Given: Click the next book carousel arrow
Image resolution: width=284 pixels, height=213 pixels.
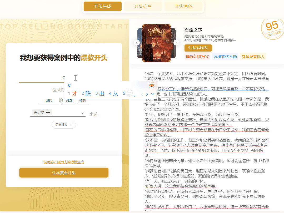Looking at the screenshot, I should 176,43.
